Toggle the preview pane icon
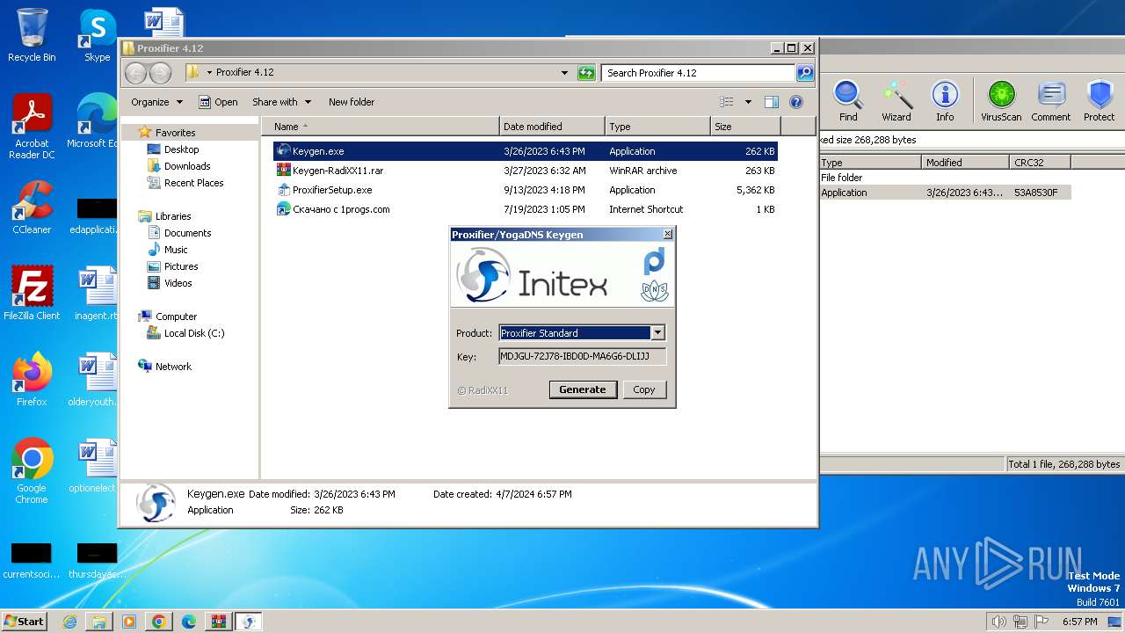Screen dimensions: 1125x633 coord(772,102)
